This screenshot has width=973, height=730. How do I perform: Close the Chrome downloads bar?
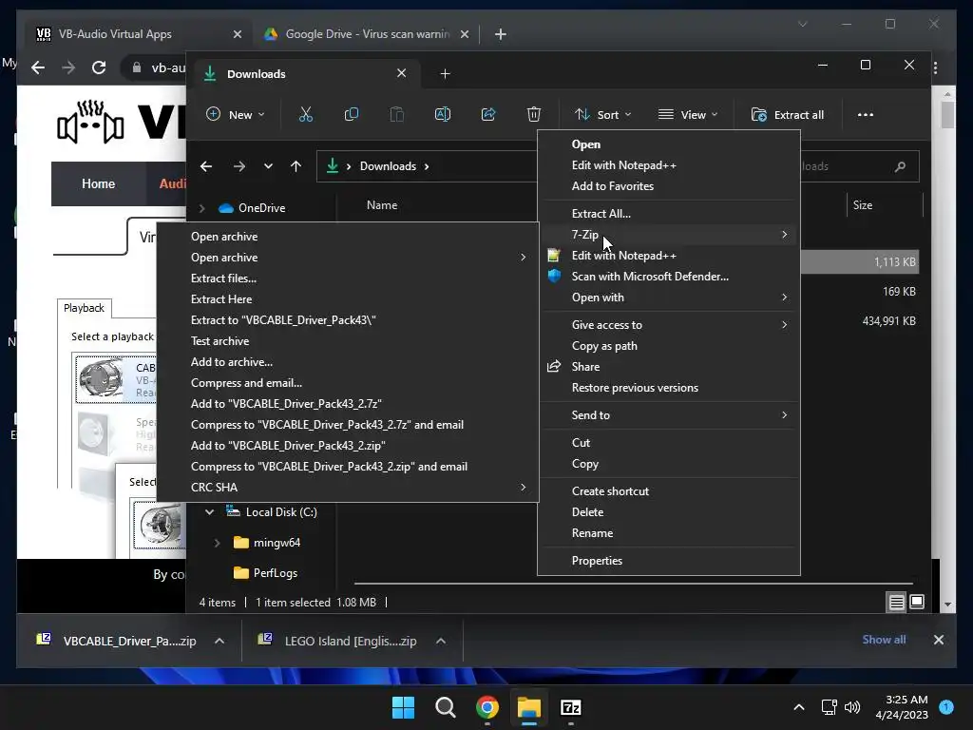tap(938, 640)
